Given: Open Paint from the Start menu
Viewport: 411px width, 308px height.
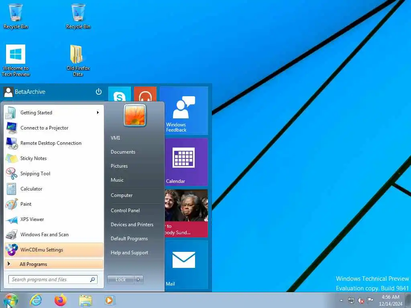Looking at the screenshot, I should 54,204.
